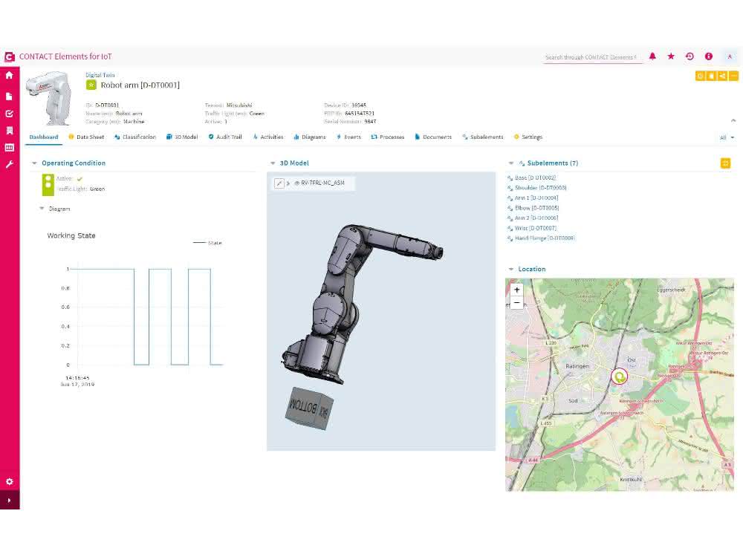Viewport: 743px width, 557px height.
Task: Click the yellow share action button
Action: (722, 76)
